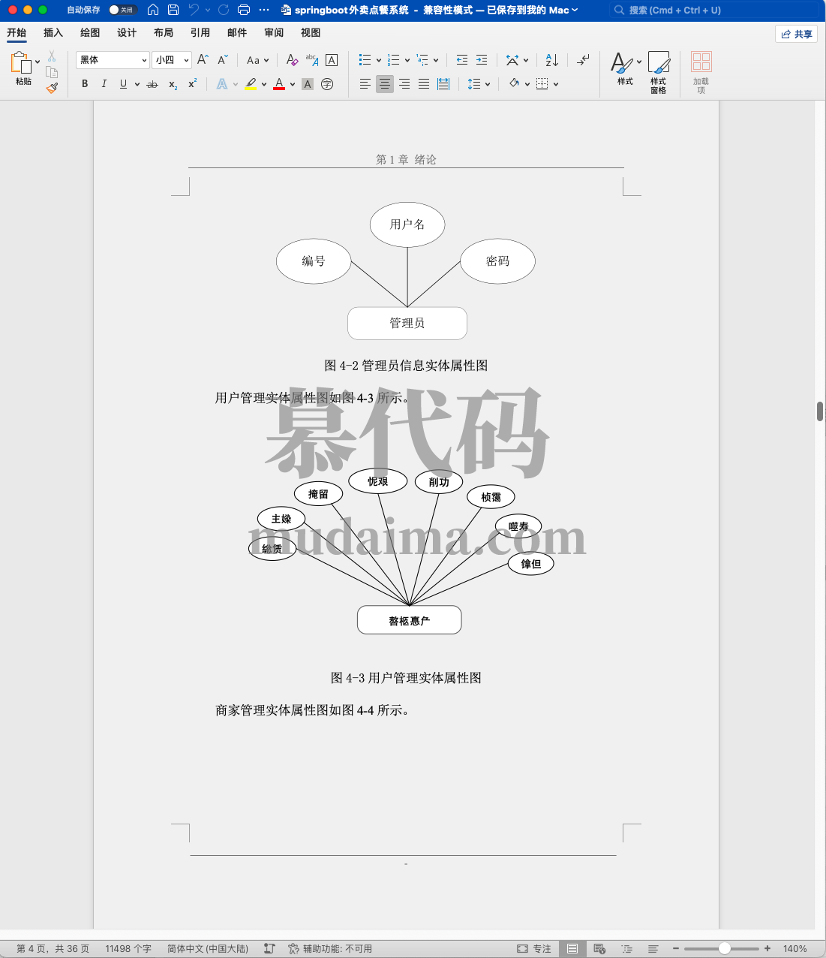
Task: Open the Styles Pane
Action: 658,72
